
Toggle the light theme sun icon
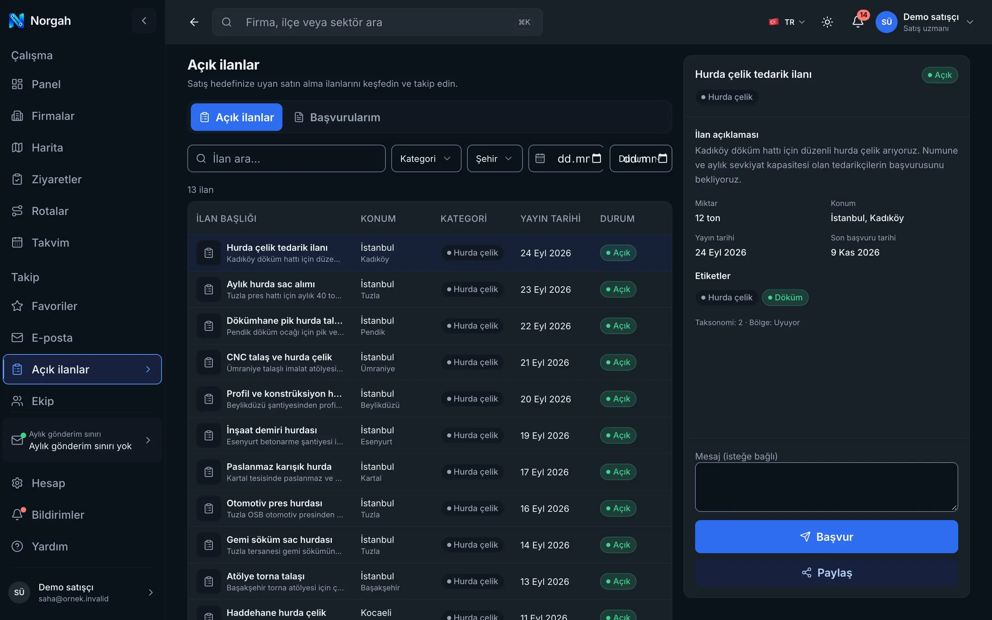[x=827, y=22]
